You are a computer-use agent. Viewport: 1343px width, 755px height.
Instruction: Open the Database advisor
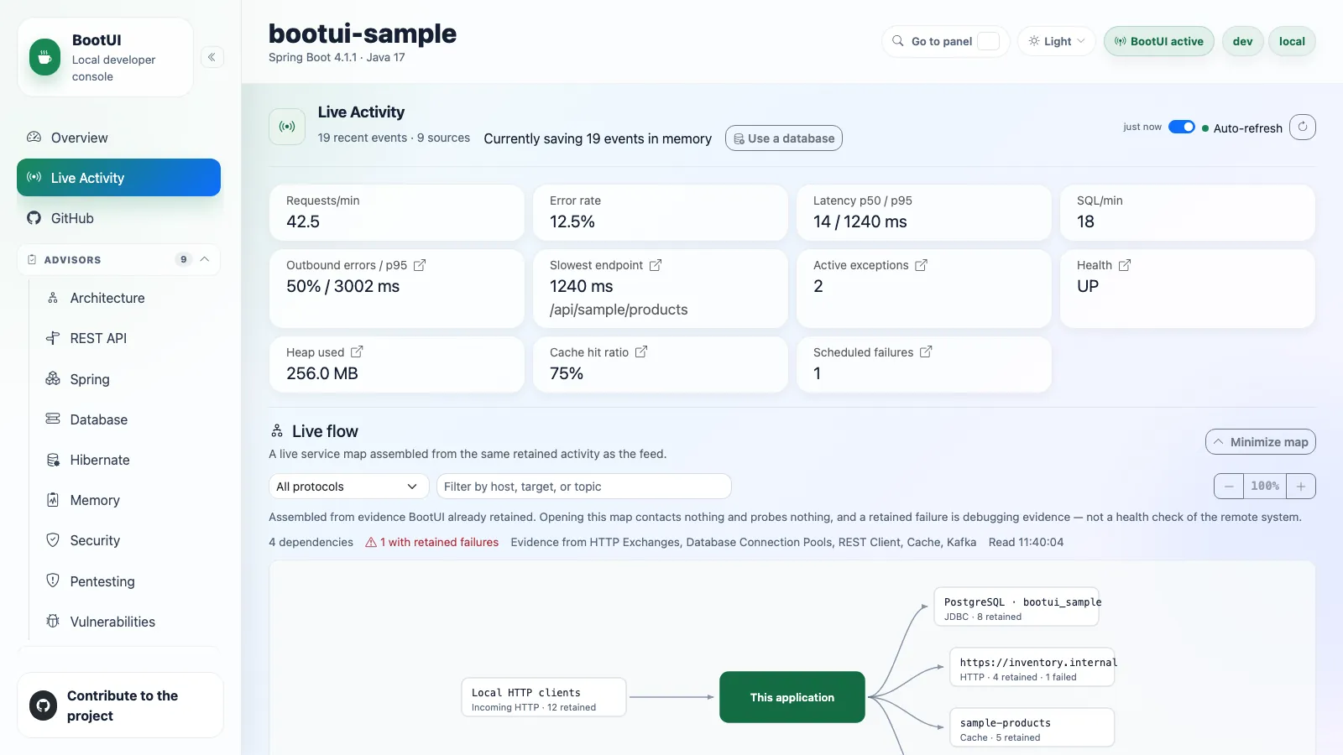coord(124,419)
